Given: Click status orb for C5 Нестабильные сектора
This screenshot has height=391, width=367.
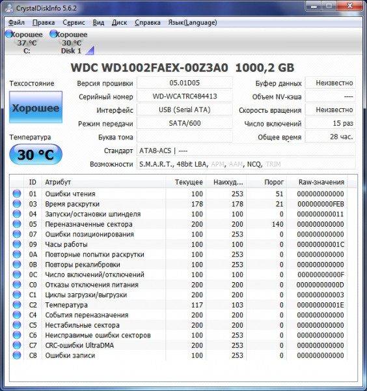Looking at the screenshot, I should click(x=17, y=325).
